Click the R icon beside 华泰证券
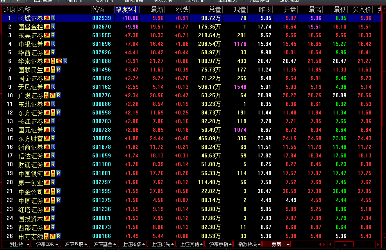Image resolution: width=386 pixels, height=250 pixels. tap(65, 61)
